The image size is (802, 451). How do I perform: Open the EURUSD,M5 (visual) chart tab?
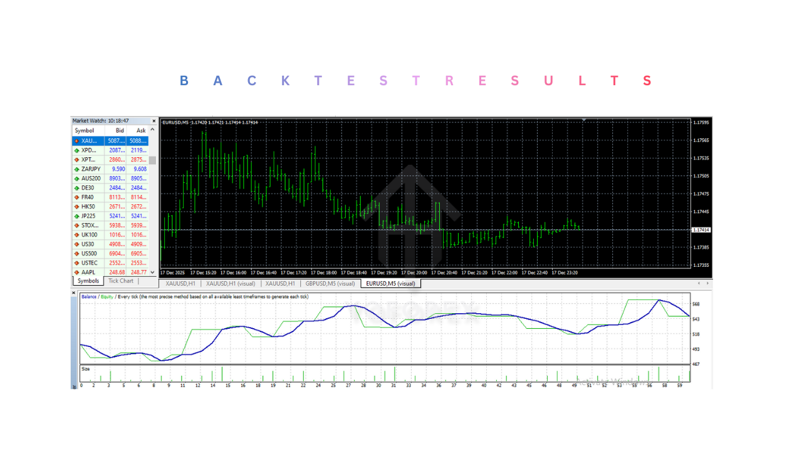pos(390,283)
